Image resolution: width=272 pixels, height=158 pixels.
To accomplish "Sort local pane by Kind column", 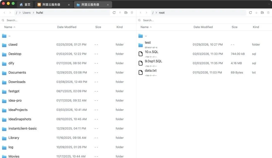I will pos(120,27).
